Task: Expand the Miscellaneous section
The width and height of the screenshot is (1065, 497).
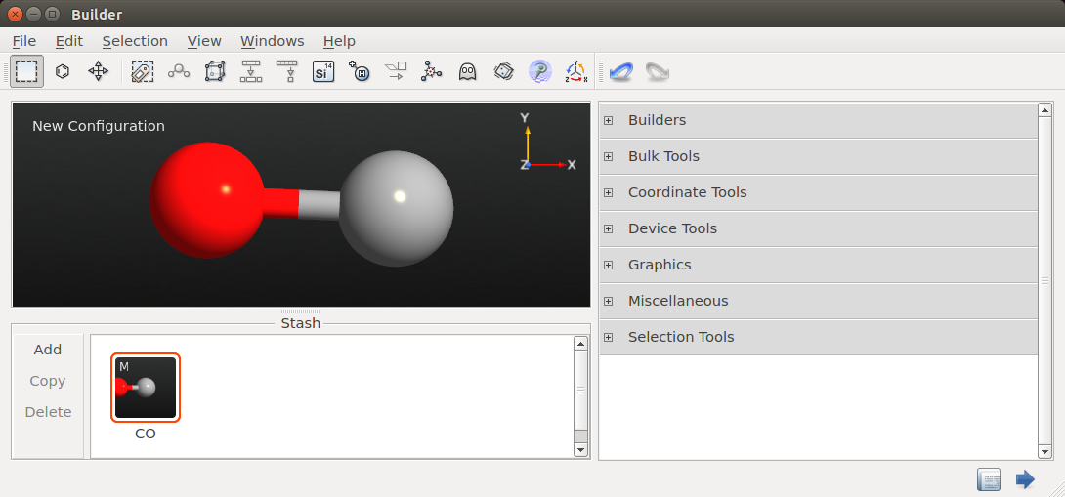Action: tap(608, 301)
